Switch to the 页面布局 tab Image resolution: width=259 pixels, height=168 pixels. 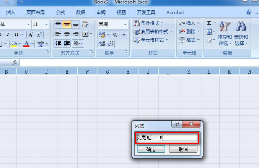(36, 13)
